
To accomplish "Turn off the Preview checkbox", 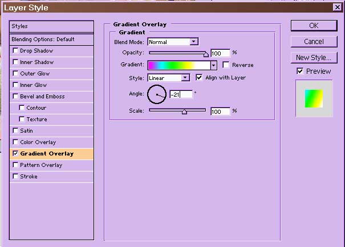I will point(300,71).
